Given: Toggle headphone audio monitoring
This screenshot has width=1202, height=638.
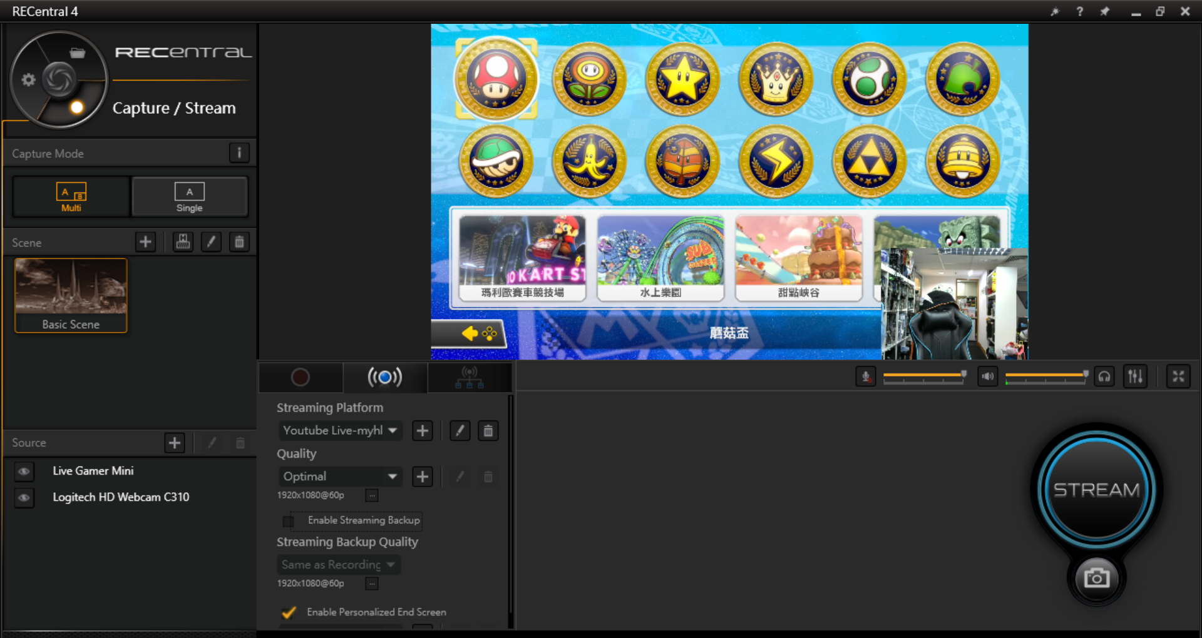Looking at the screenshot, I should tap(1104, 377).
